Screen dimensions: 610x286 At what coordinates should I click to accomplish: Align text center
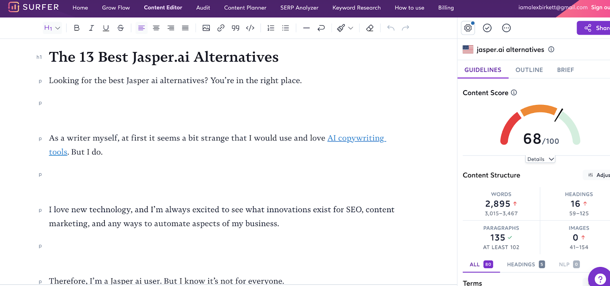156,28
